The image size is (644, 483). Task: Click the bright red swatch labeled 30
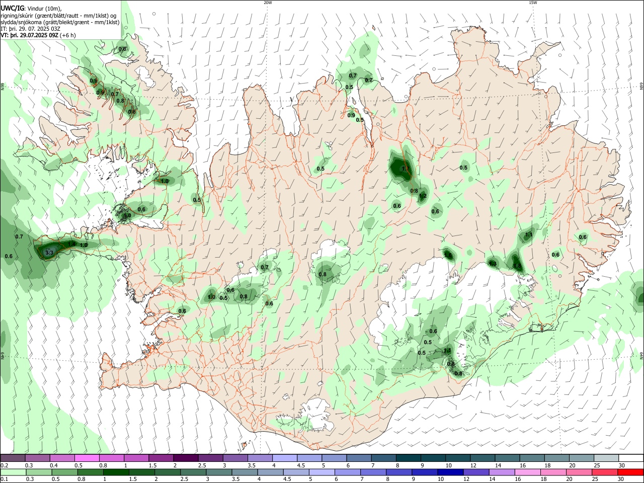pyautogui.click(x=630, y=472)
